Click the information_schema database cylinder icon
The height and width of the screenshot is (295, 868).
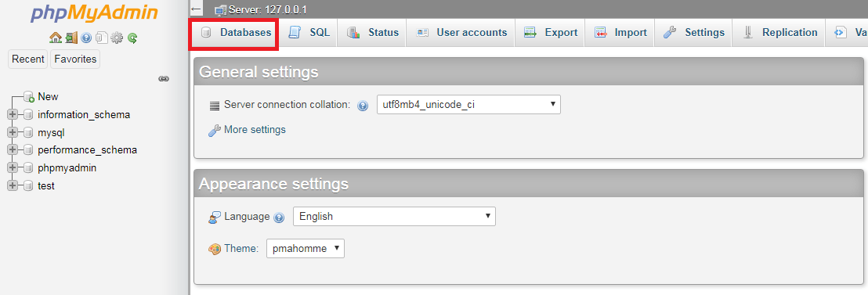(x=28, y=115)
